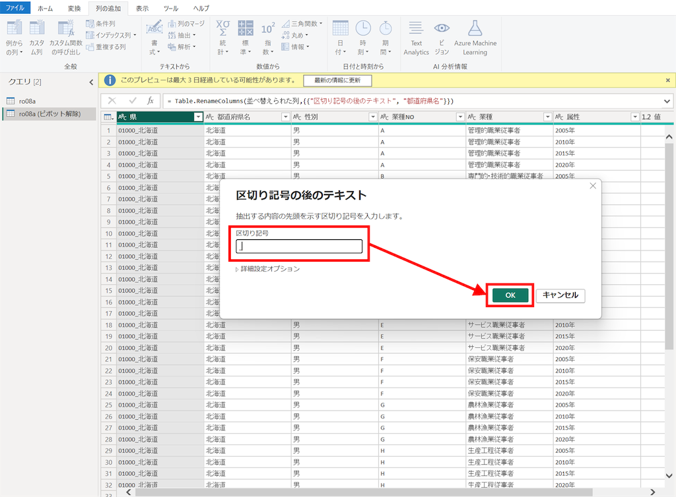Click the vertical scrollbar up arrow

pyautogui.click(x=669, y=137)
